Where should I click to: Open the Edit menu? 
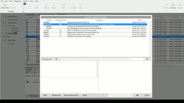click(x=6, y=1)
